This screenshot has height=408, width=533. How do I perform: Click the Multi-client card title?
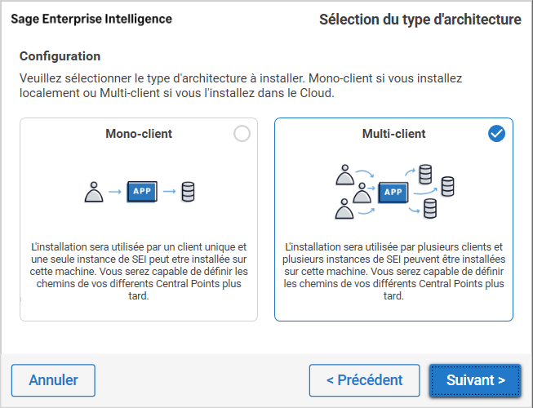click(393, 134)
